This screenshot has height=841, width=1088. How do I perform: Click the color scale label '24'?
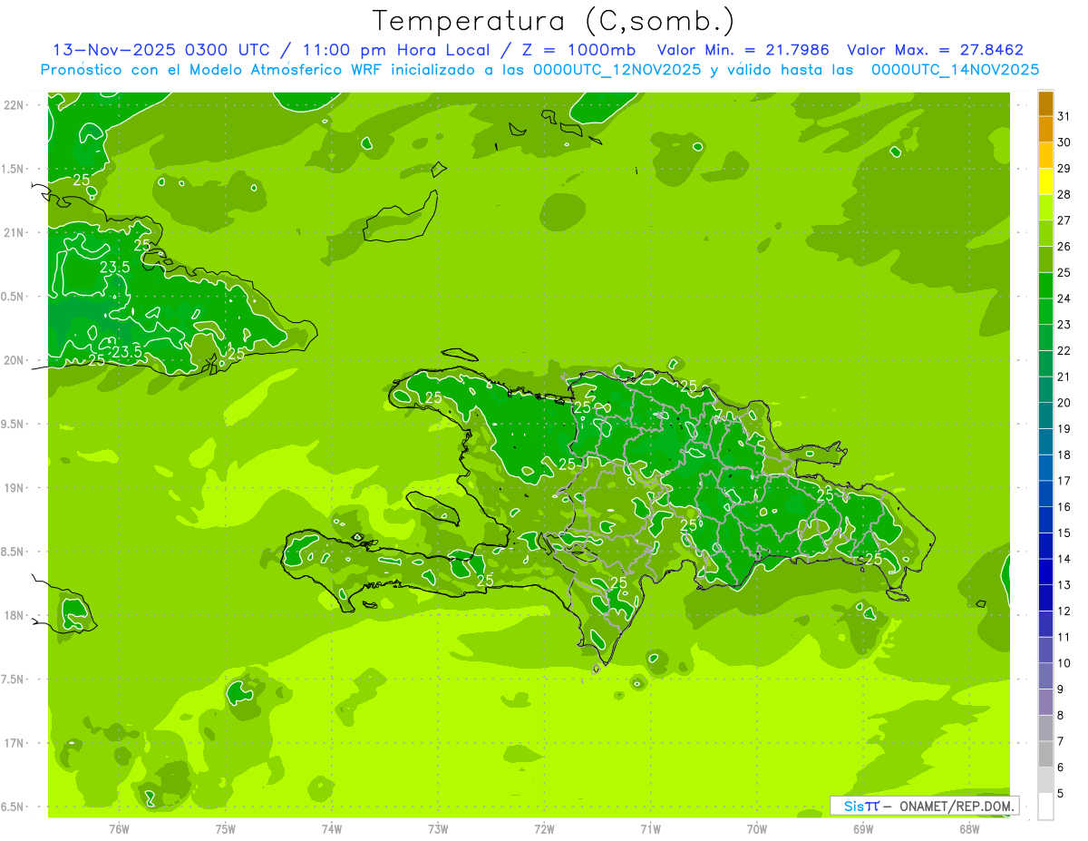pyautogui.click(x=1064, y=298)
